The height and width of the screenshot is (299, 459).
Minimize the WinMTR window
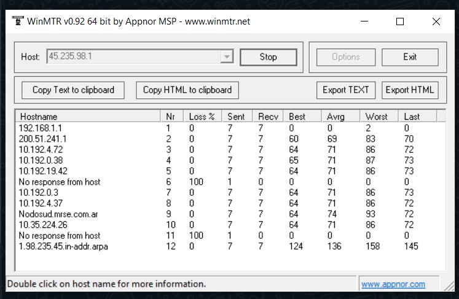click(x=364, y=21)
